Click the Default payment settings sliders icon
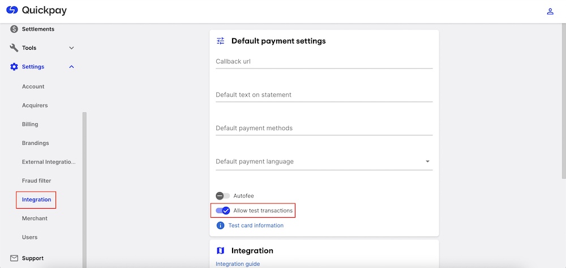This screenshot has width=566, height=268. tap(221, 41)
